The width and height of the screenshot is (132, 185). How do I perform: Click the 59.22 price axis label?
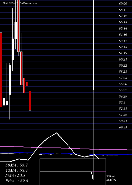coord(123,66)
